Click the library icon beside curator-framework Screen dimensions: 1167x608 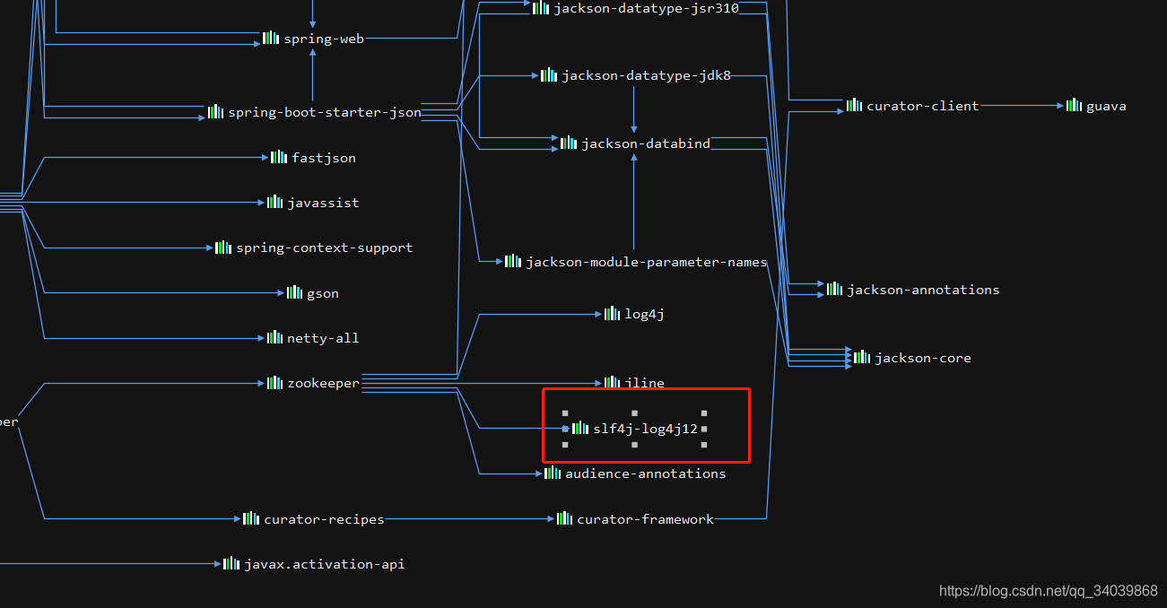[564, 518]
